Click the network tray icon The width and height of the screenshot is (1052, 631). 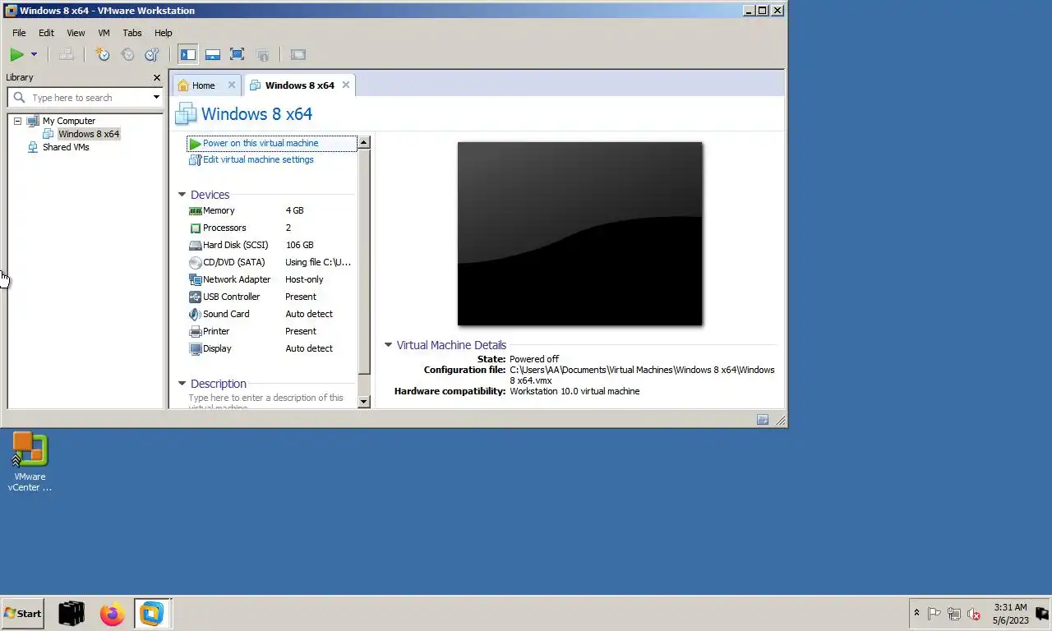[x=954, y=614]
